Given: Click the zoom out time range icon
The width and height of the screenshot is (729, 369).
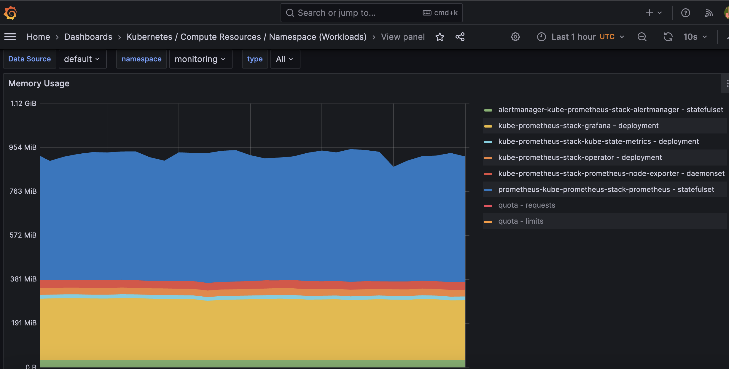Looking at the screenshot, I should click(642, 37).
